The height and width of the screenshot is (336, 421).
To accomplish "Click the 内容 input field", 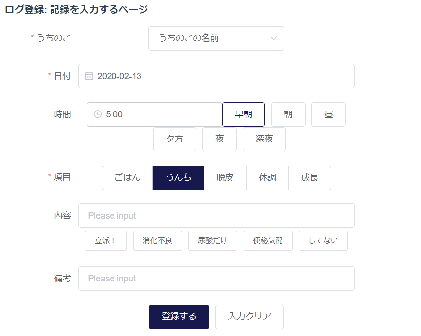I will coord(216,216).
